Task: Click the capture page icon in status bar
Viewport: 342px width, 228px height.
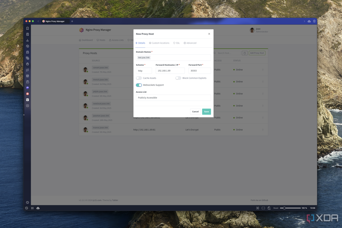Action: tap(257, 208)
